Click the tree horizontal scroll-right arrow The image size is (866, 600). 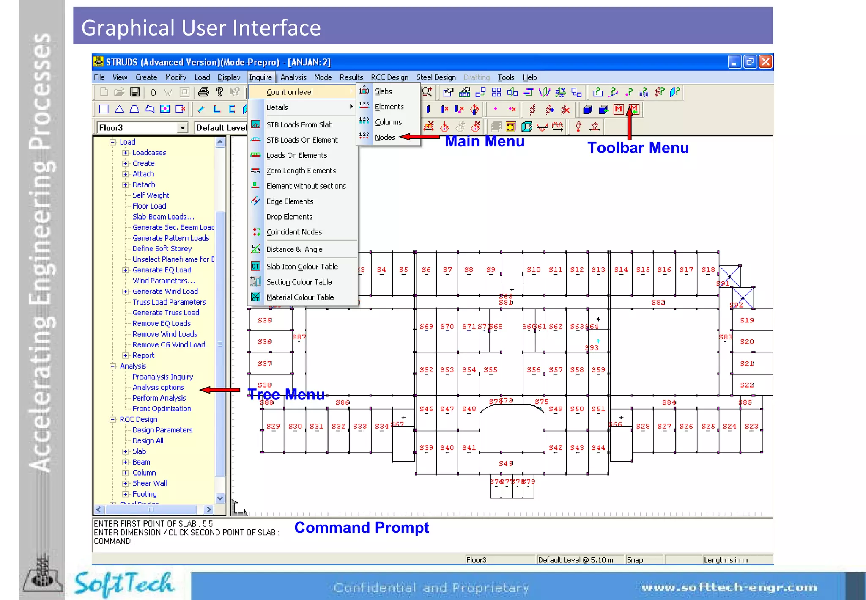(x=208, y=509)
